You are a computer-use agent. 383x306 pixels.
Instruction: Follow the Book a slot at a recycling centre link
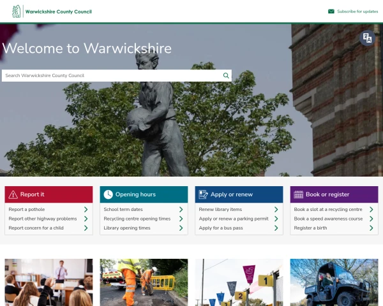[x=328, y=209]
